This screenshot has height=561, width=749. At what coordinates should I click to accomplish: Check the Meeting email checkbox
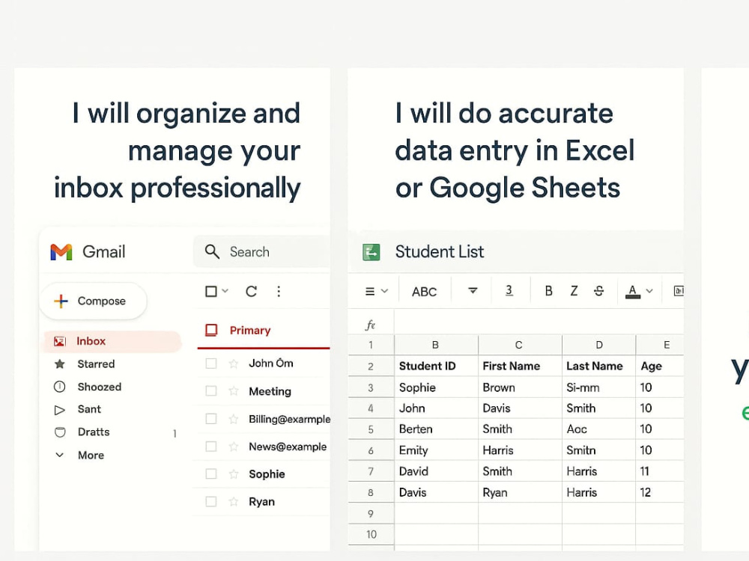[211, 391]
